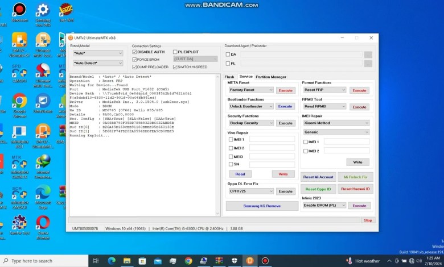444x267 pixels.
Task: Open the Bandicam desktop shortcut
Action: coord(19,12)
